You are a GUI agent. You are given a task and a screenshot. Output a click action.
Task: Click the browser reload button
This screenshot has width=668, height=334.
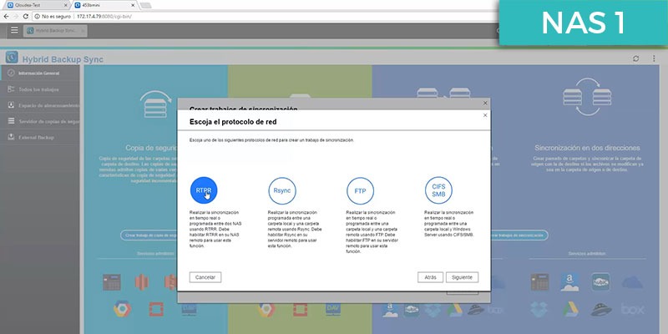[26, 16]
